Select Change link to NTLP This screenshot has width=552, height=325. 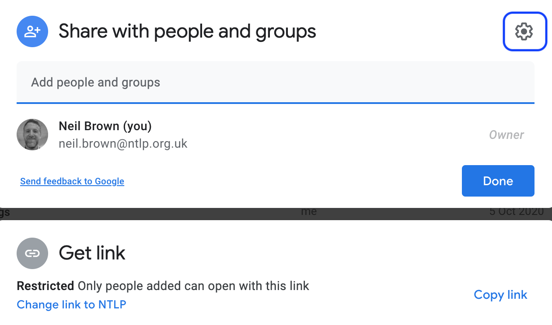point(71,304)
